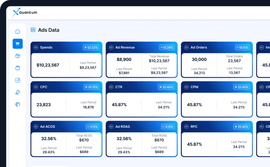Click the 23,823 CPC value
The height and width of the screenshot is (167, 270).
coord(44,105)
